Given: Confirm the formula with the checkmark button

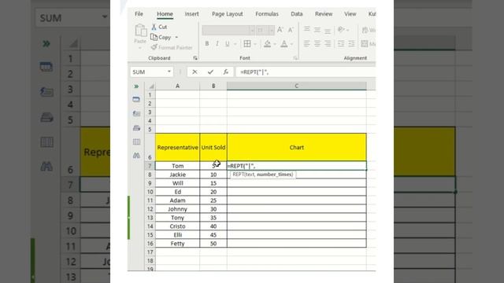Looking at the screenshot, I should point(210,72).
